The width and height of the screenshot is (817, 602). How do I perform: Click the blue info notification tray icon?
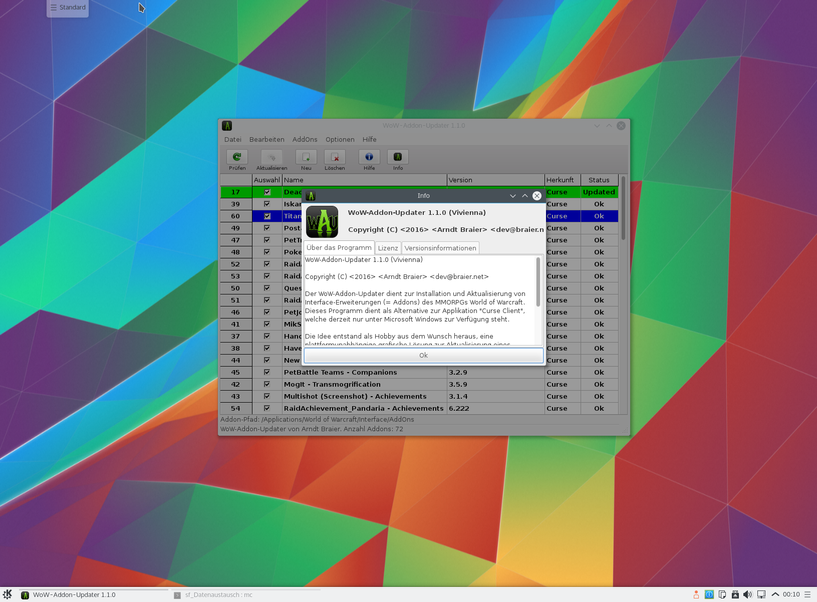[x=709, y=594]
